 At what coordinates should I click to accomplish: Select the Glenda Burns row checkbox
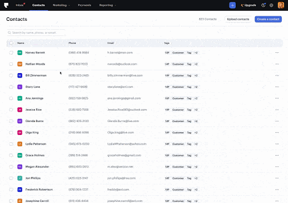click(11, 121)
